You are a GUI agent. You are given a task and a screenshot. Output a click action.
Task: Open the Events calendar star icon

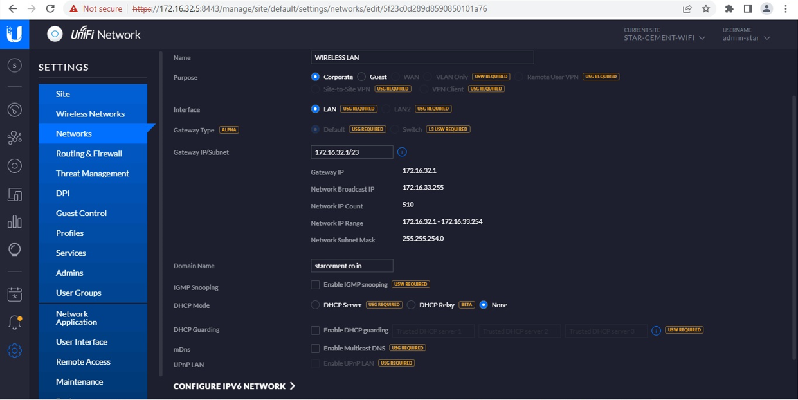[x=14, y=295]
